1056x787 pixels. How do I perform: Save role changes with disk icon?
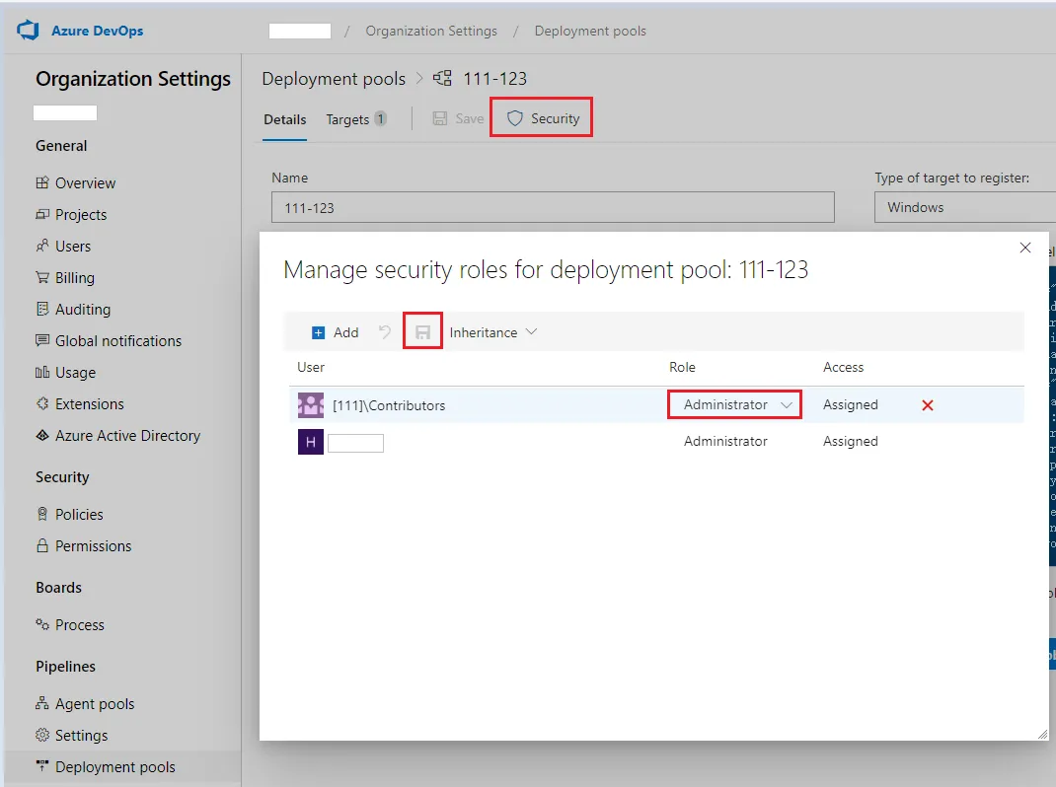(x=422, y=332)
